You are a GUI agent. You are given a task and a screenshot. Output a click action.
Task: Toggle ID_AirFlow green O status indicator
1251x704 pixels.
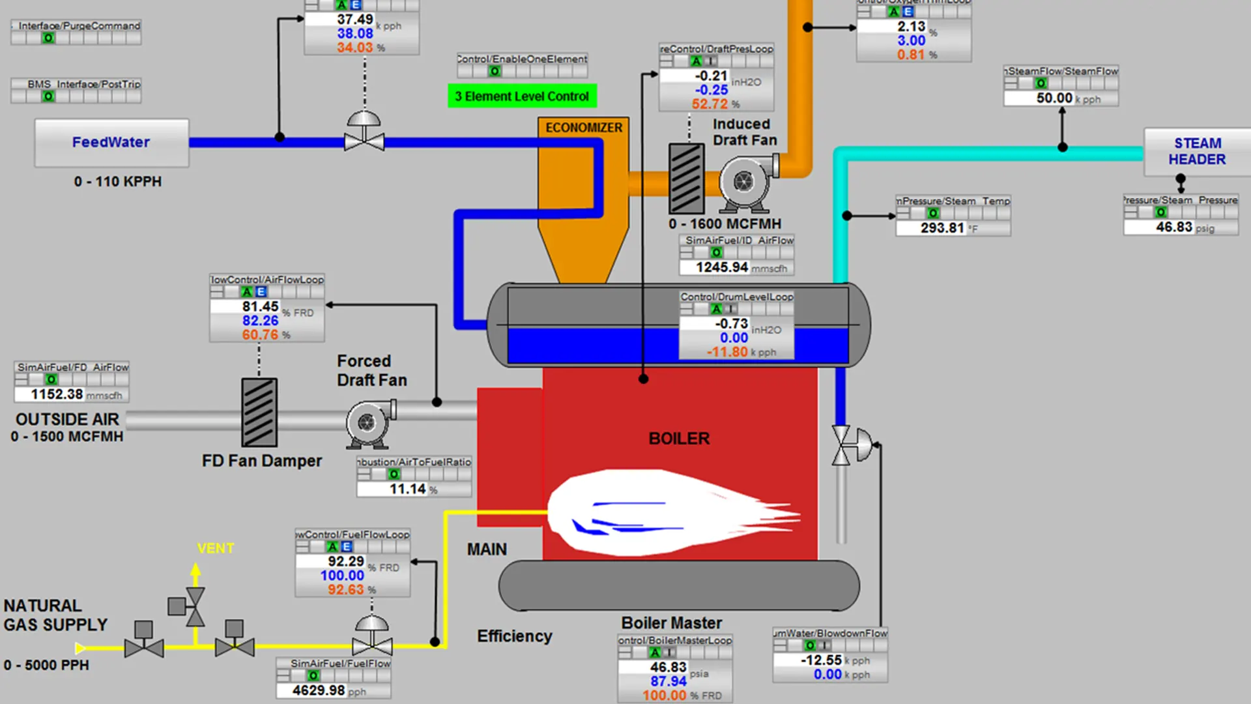click(717, 252)
